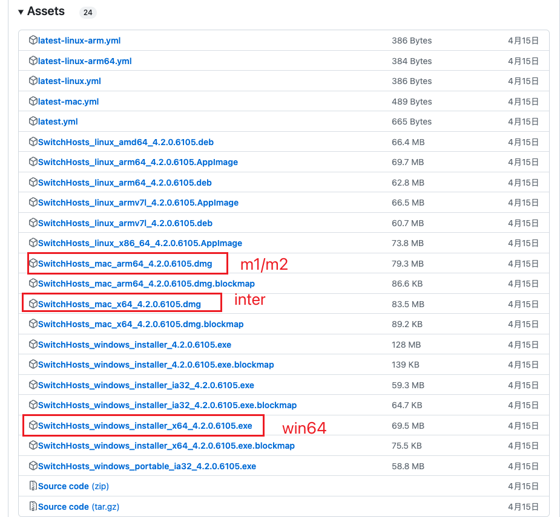
Task: Click package icon beside latest-linux-arm64.yml
Action: click(x=33, y=60)
